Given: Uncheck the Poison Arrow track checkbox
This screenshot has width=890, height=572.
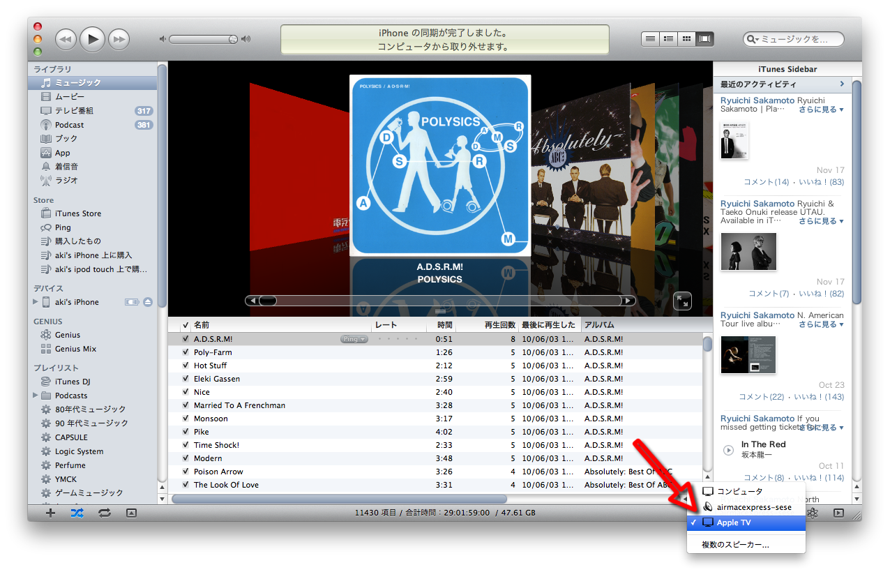Looking at the screenshot, I should tap(186, 472).
